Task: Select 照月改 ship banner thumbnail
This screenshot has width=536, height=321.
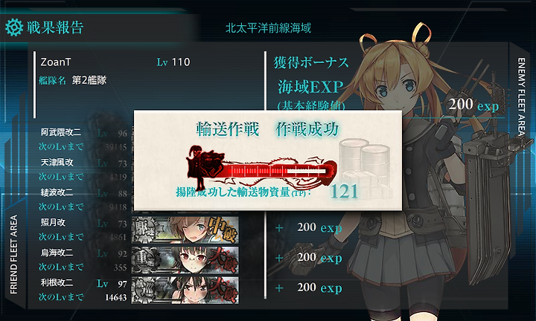Action: point(185,230)
